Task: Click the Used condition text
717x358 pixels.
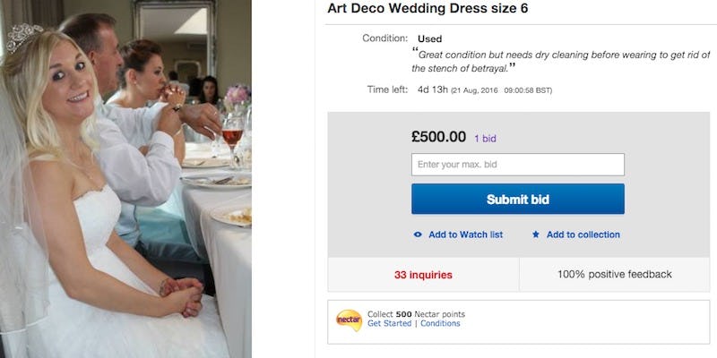Action: pyautogui.click(x=429, y=39)
